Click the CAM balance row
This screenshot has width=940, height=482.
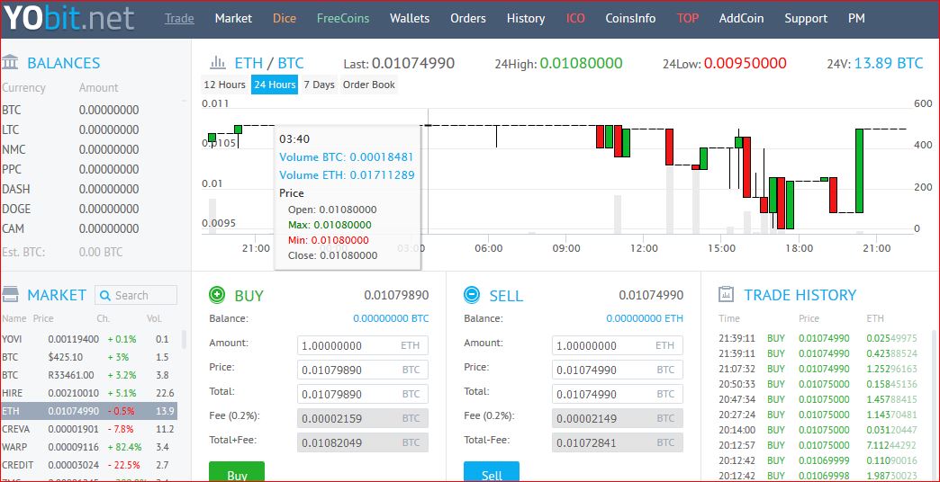[x=71, y=228]
